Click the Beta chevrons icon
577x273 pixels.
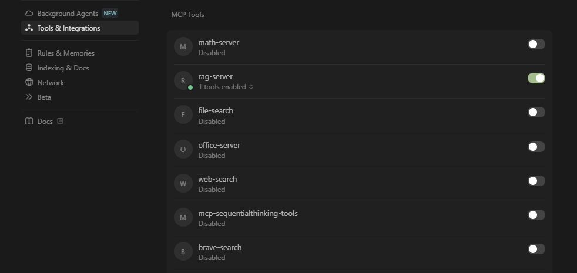point(29,97)
